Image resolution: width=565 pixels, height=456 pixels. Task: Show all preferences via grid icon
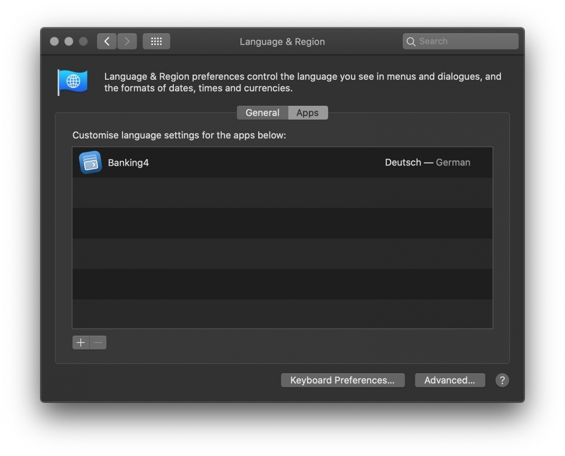(x=156, y=41)
